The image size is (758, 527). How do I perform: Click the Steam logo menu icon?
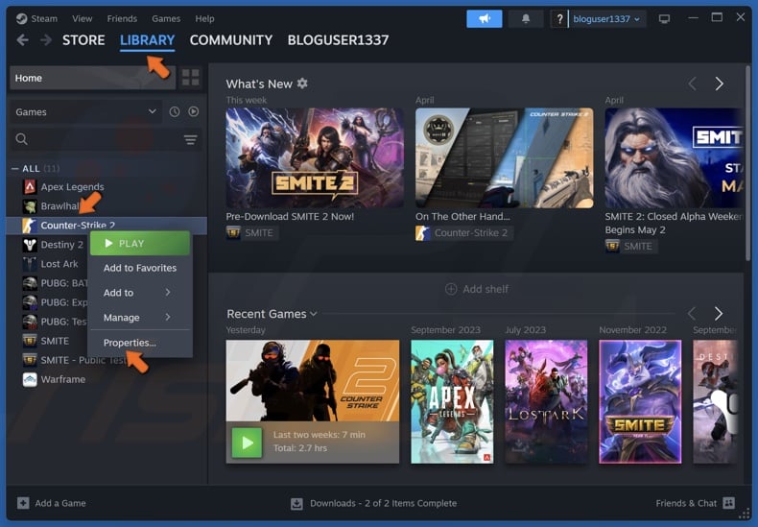point(21,19)
